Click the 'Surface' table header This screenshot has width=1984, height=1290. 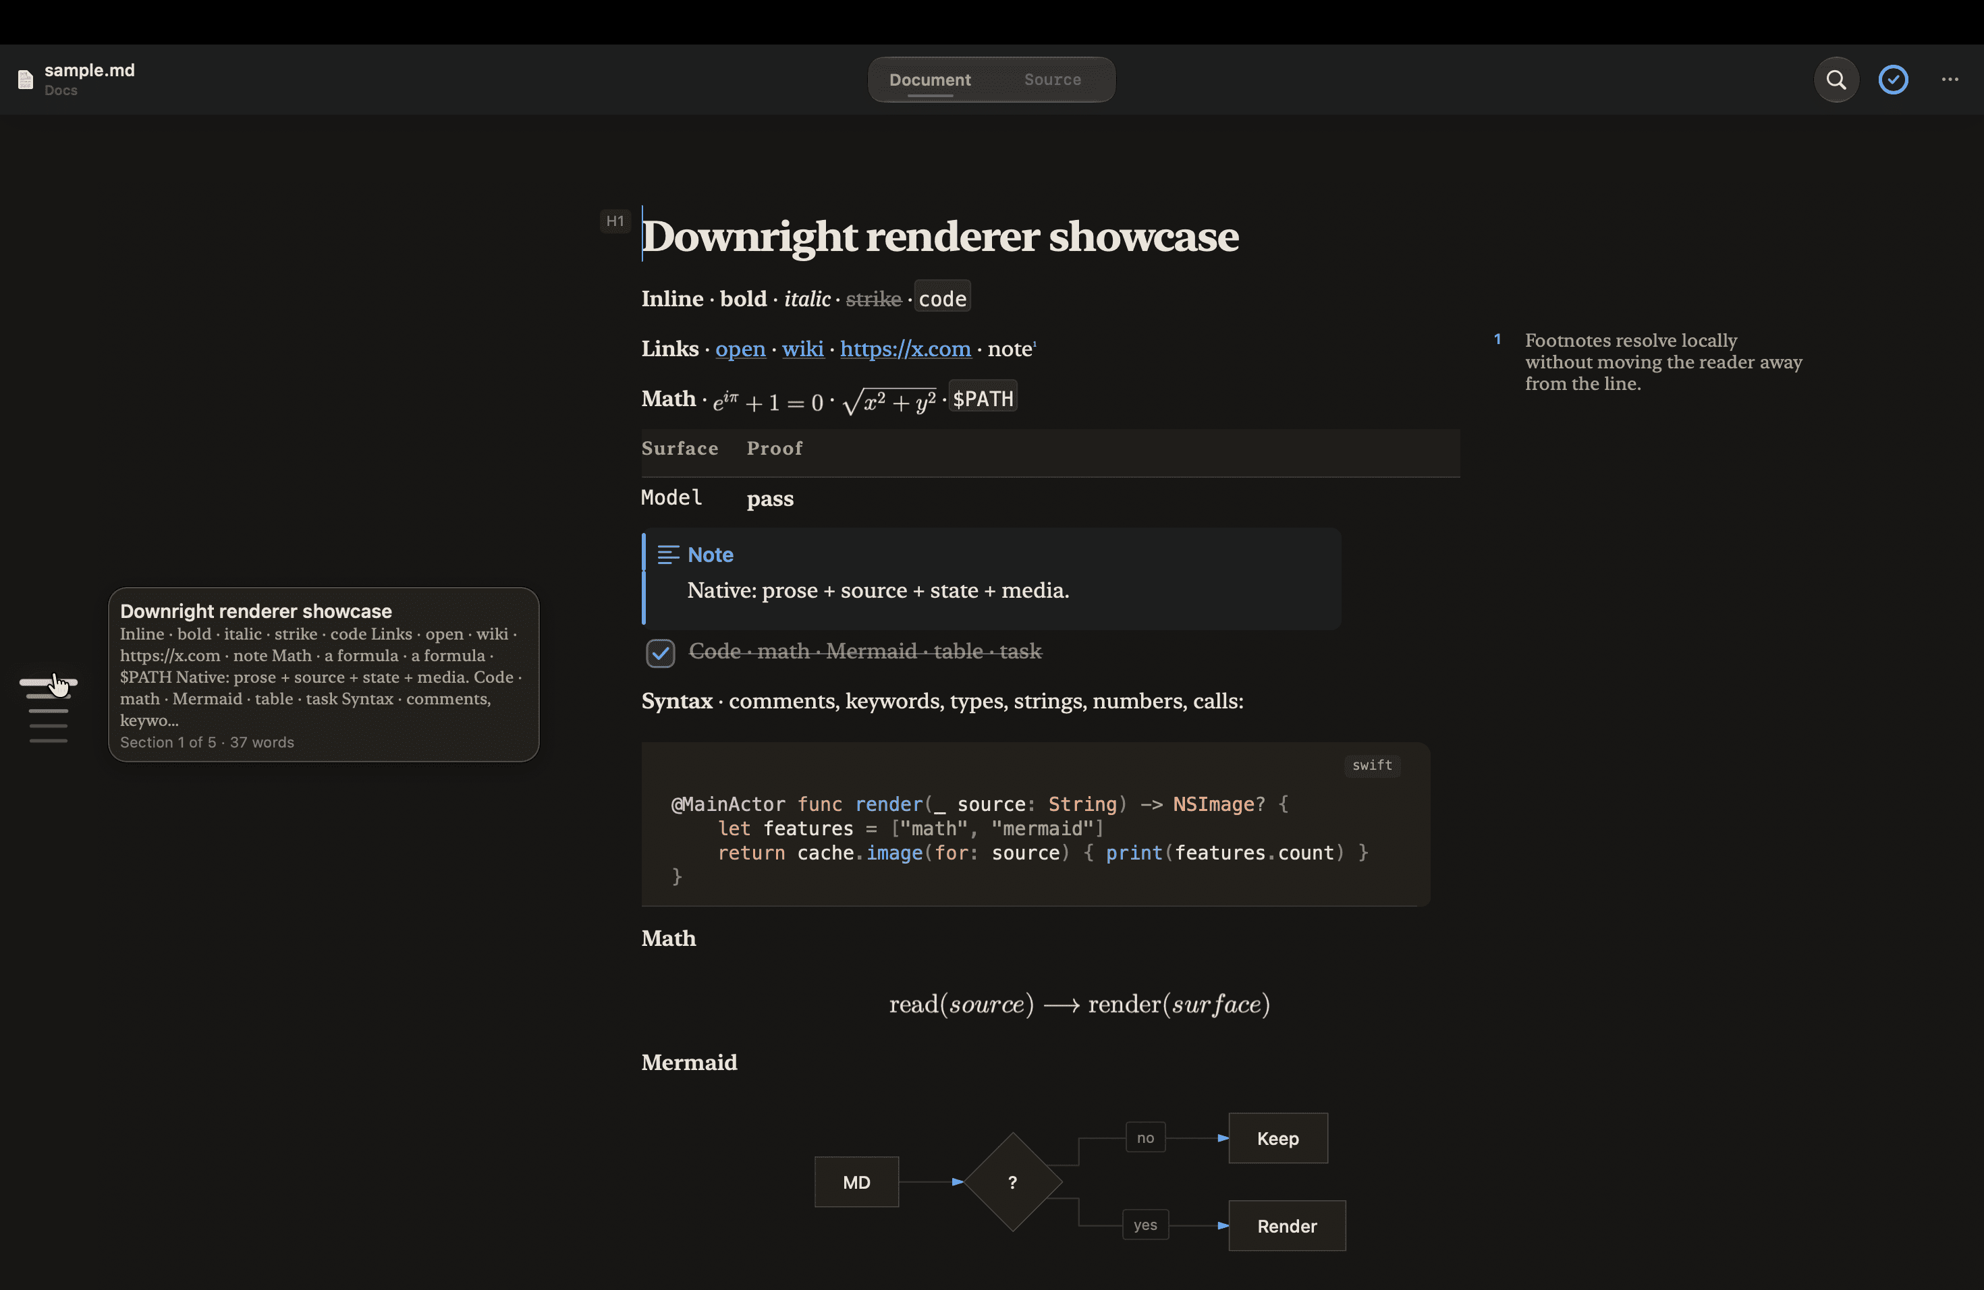pos(680,449)
